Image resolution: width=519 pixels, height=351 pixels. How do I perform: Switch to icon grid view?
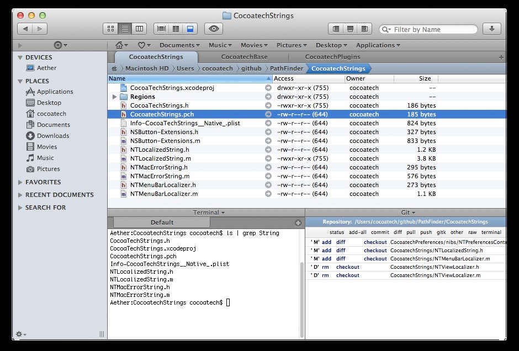pyautogui.click(x=110, y=29)
